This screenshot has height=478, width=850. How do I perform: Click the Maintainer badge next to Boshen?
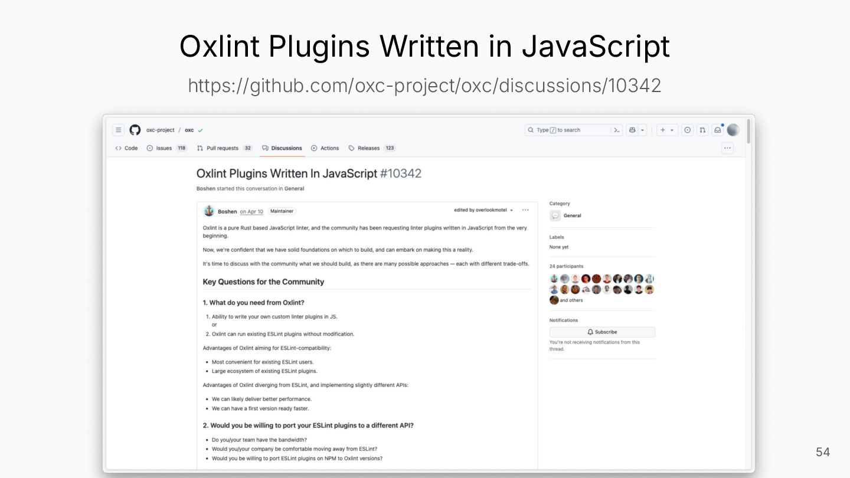pyautogui.click(x=282, y=211)
